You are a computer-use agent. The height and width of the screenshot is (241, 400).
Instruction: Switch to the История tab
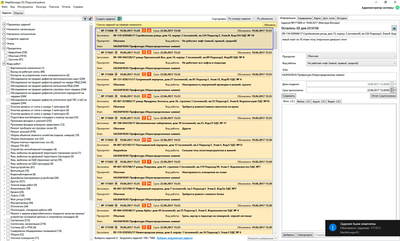(x=341, y=18)
